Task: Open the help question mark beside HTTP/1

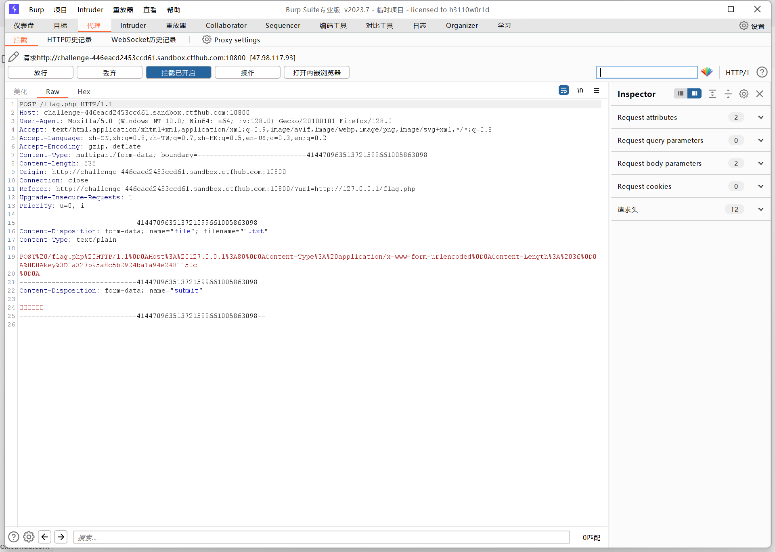Action: point(762,72)
